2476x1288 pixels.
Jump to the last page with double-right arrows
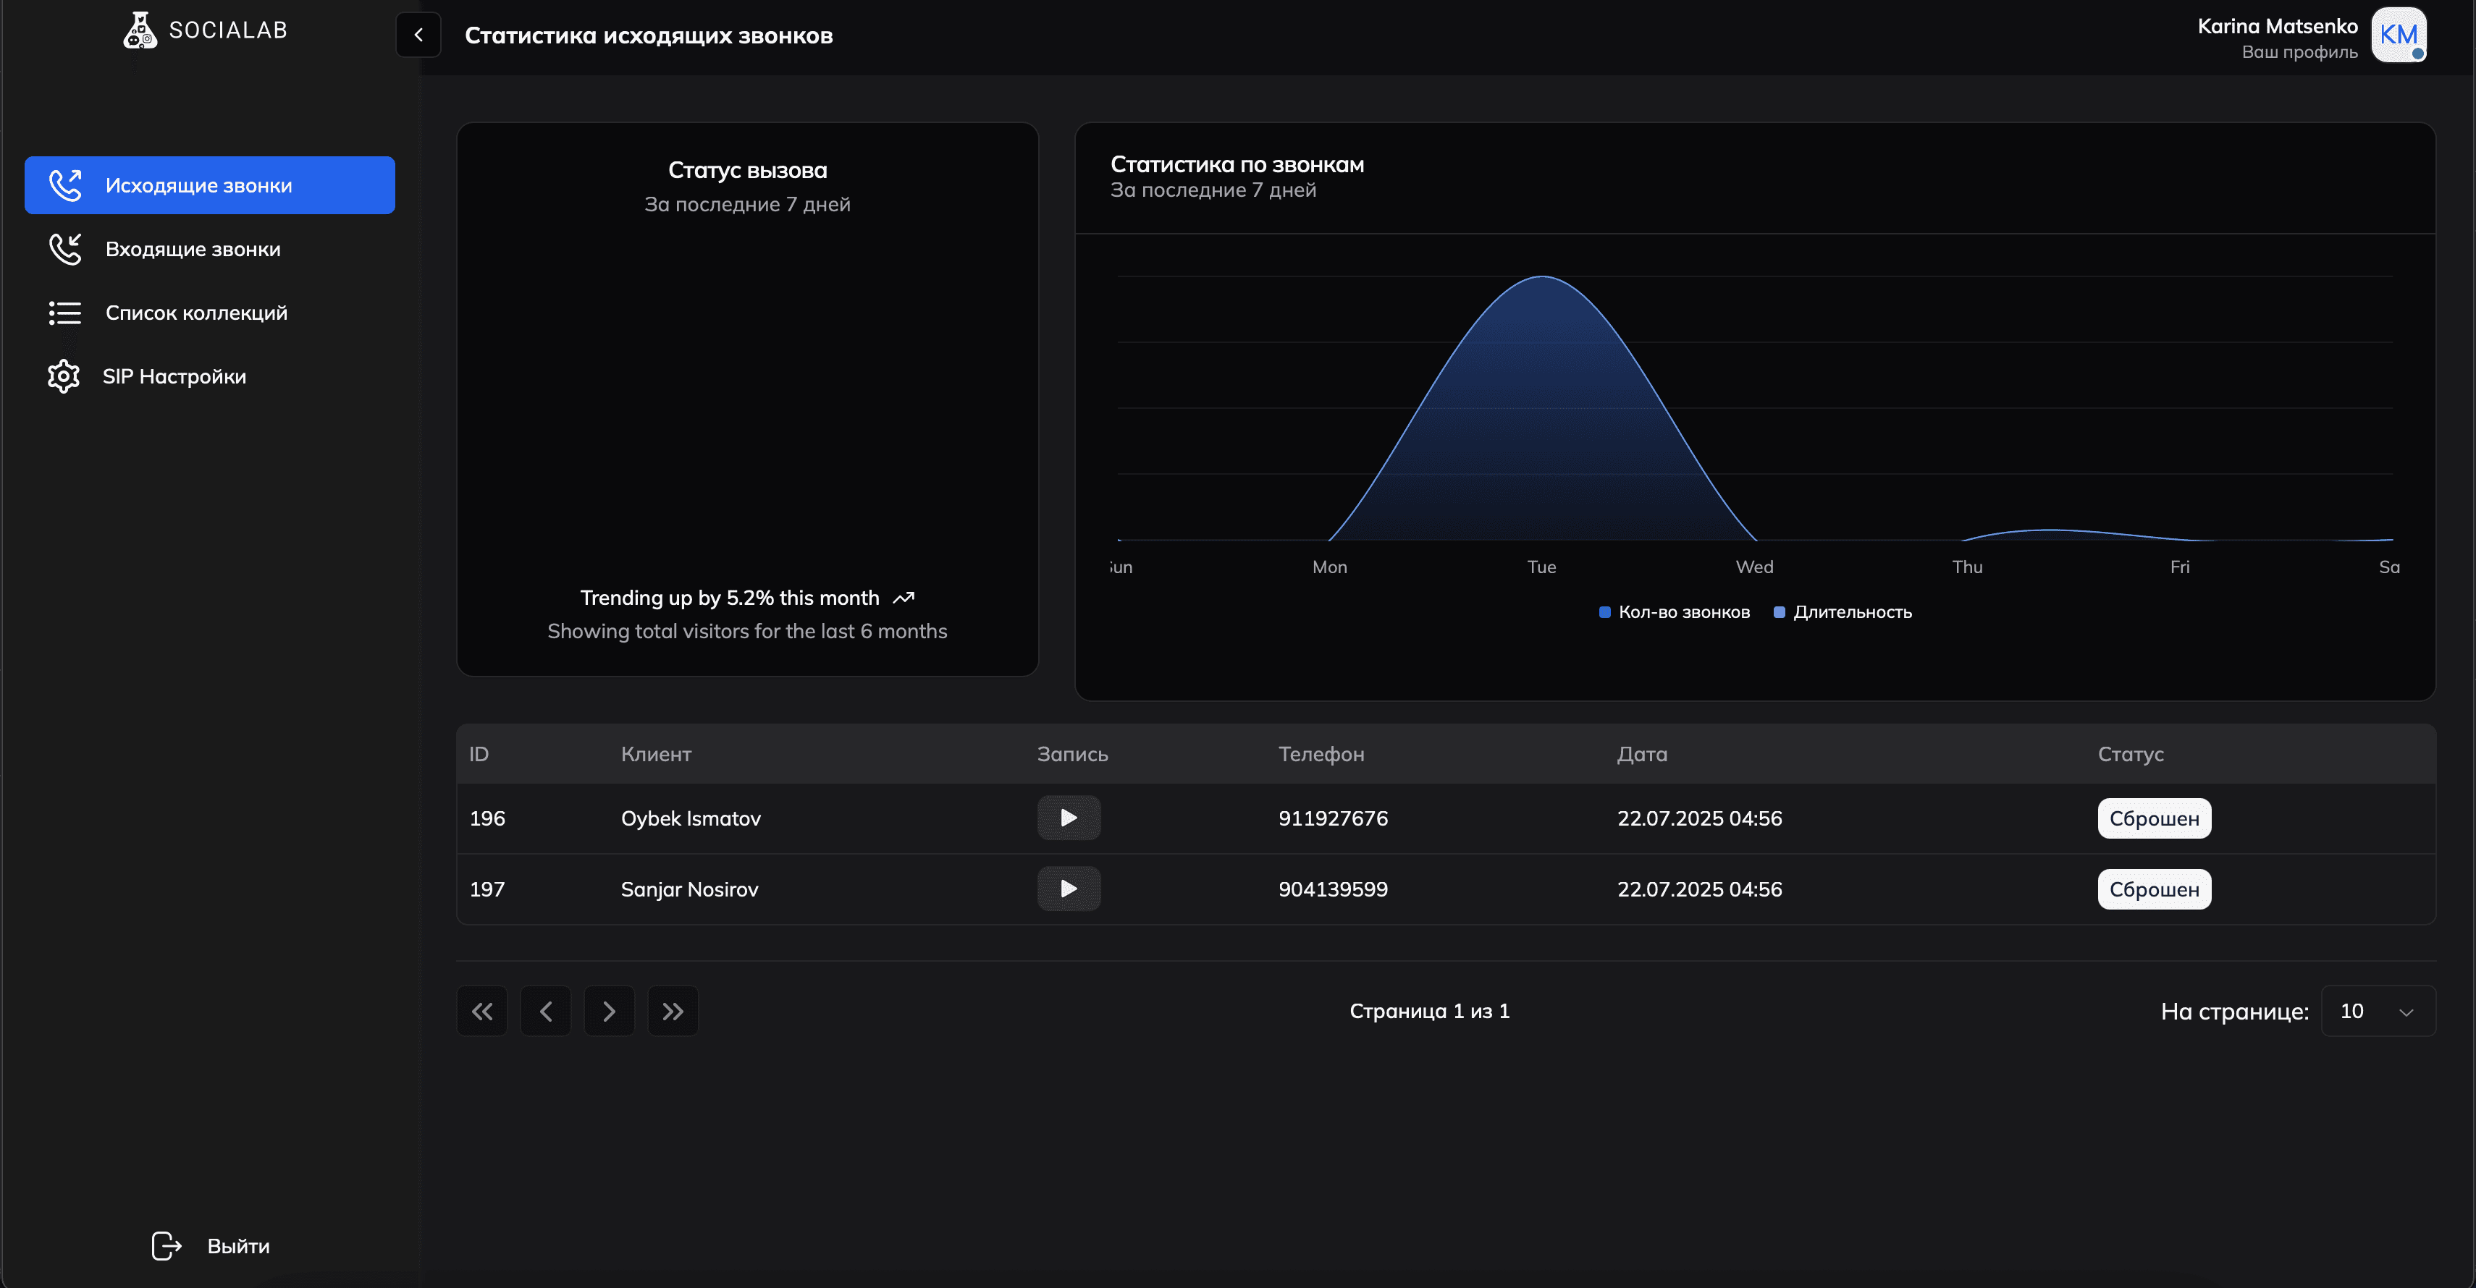pos(673,1012)
